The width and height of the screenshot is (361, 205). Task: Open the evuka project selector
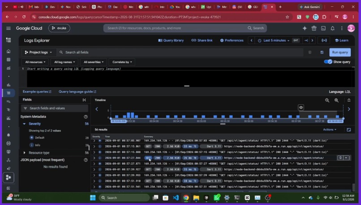click(x=59, y=28)
